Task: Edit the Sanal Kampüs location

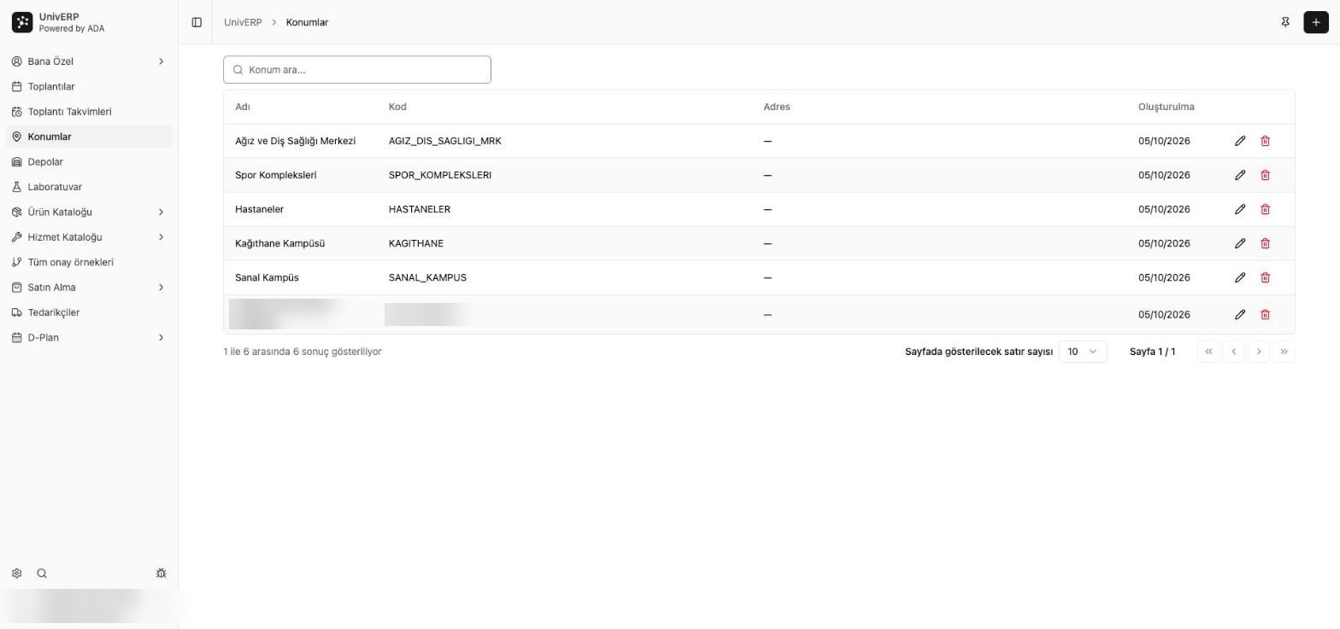Action: click(x=1240, y=277)
